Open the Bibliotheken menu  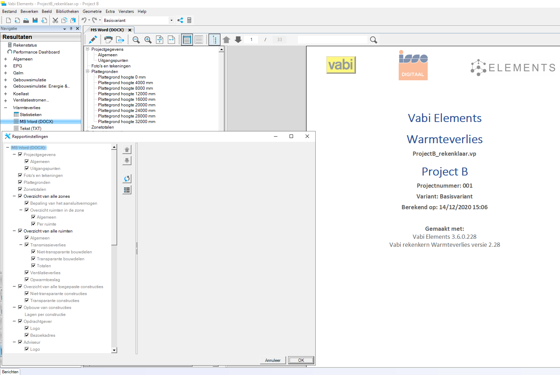pos(67,11)
